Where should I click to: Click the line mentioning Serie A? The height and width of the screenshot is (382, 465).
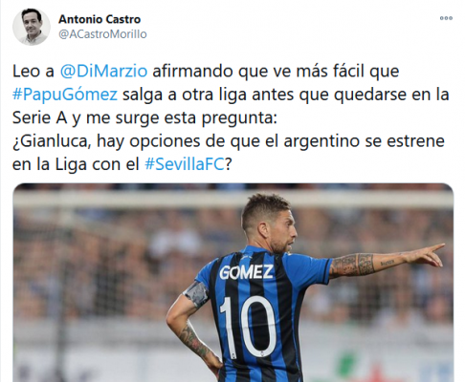pyautogui.click(x=144, y=117)
